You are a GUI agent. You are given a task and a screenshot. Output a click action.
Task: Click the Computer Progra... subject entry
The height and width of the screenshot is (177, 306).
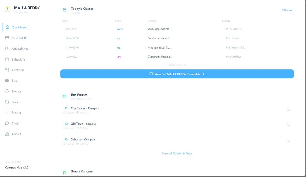(159, 57)
